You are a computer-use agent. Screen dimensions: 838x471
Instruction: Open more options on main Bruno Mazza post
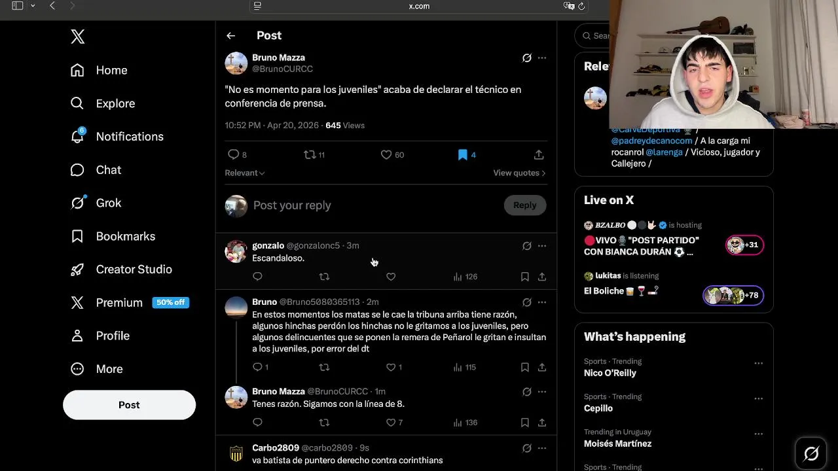(542, 58)
